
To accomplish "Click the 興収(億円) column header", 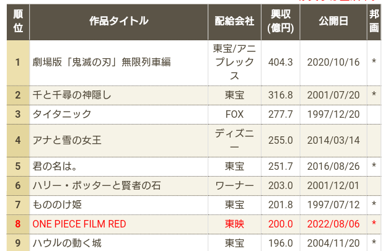I will point(281,20).
